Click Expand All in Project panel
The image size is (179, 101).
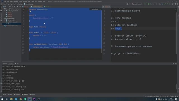click(x=12, y=7)
